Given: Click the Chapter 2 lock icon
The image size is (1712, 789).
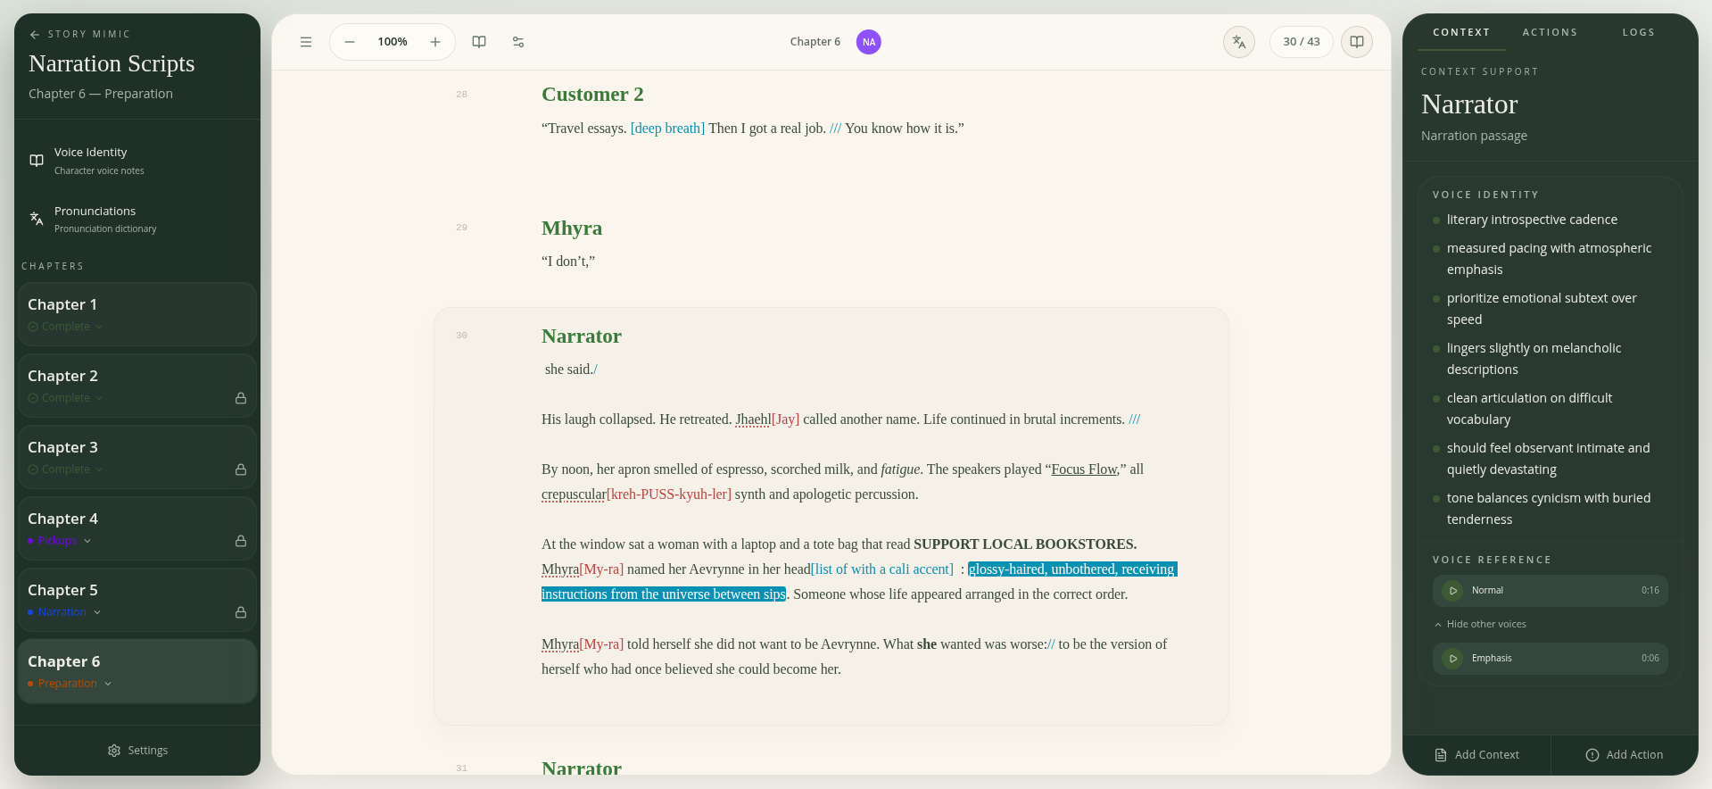Looking at the screenshot, I should (241, 398).
